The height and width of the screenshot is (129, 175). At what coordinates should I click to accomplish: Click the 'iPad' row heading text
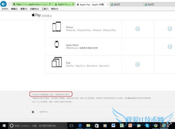click(x=68, y=63)
